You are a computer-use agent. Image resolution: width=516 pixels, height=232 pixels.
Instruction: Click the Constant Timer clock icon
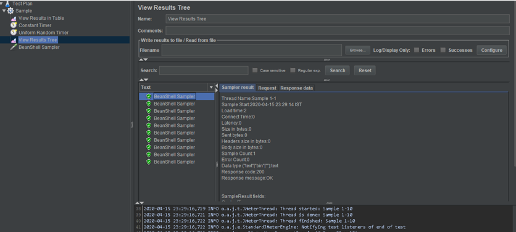(14, 25)
